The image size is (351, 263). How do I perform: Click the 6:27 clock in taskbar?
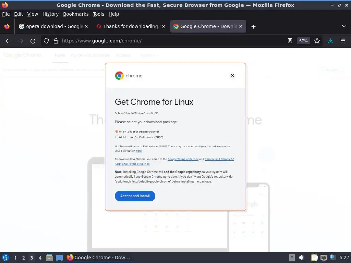tap(344, 258)
